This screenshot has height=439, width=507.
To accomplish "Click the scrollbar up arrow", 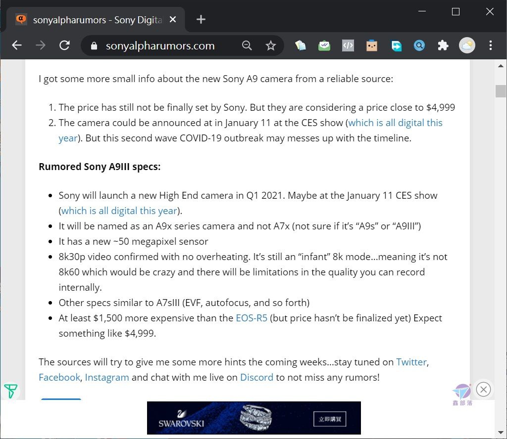I will click(501, 66).
